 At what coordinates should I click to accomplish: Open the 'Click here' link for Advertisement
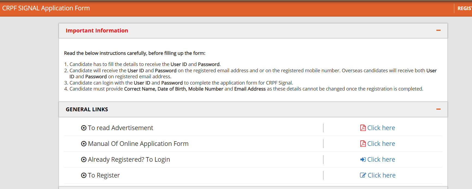[381, 128]
